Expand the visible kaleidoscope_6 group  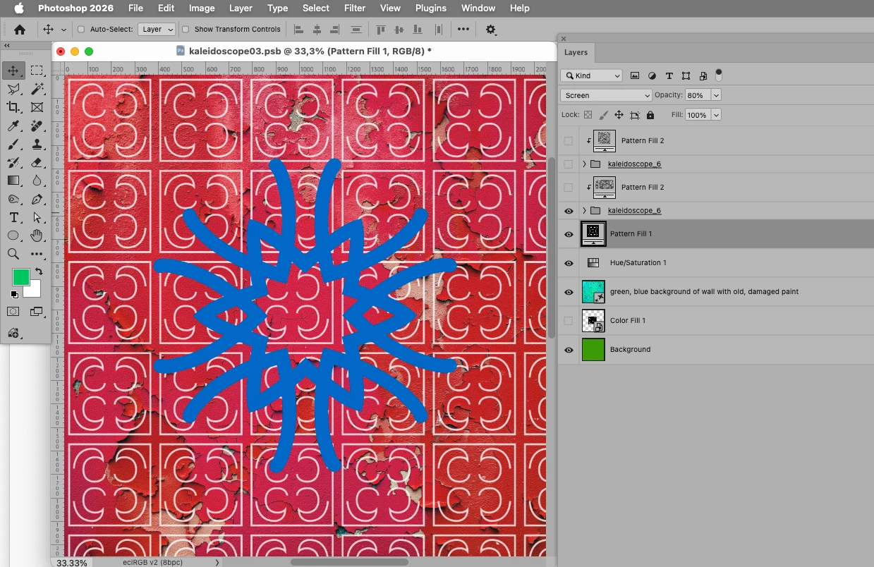click(x=584, y=211)
